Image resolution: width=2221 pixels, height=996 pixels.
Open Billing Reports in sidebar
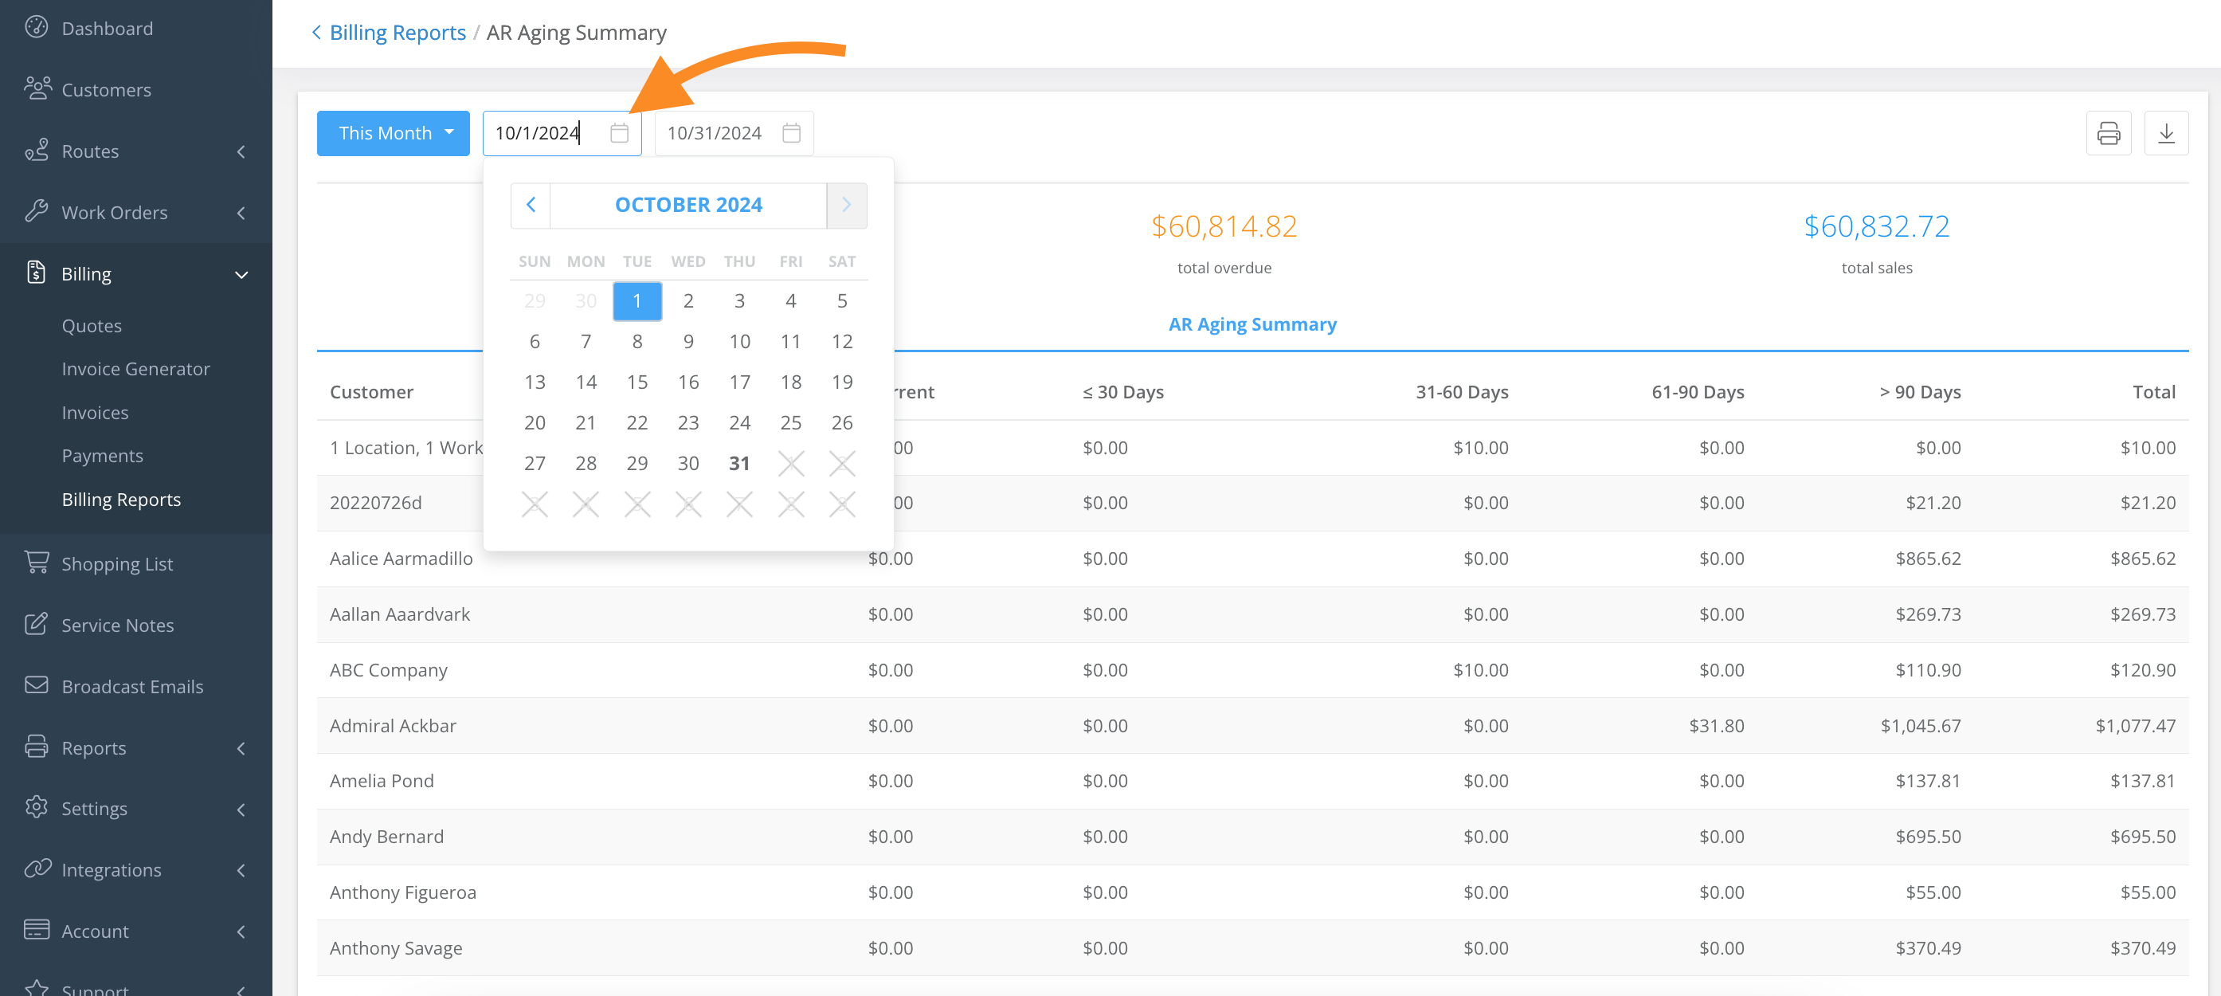tap(121, 500)
